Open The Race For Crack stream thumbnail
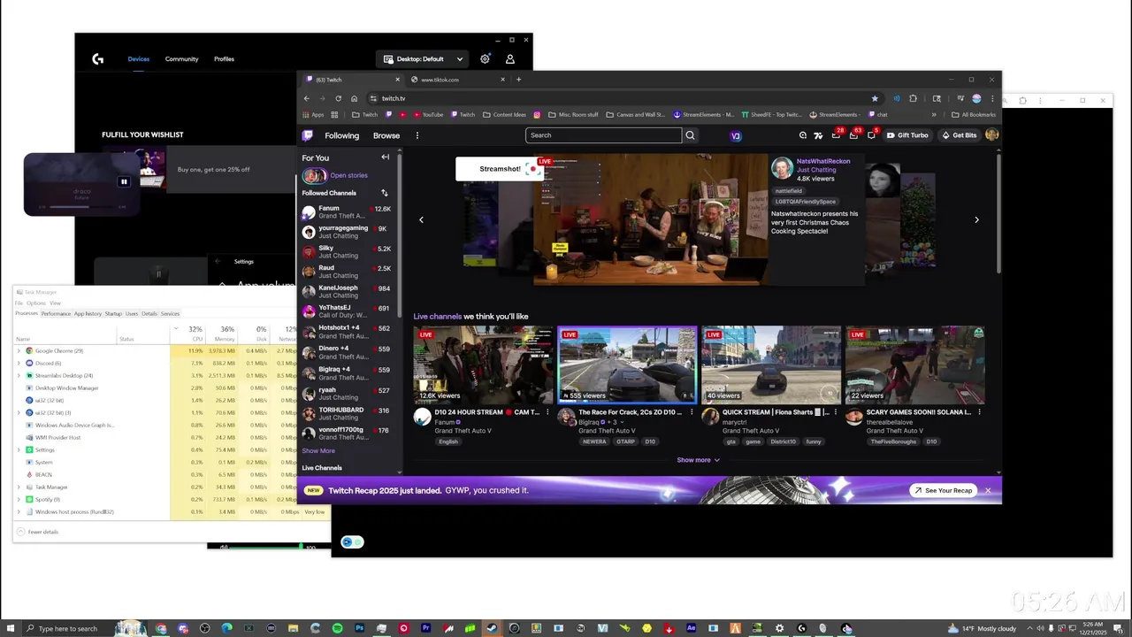 [627, 365]
